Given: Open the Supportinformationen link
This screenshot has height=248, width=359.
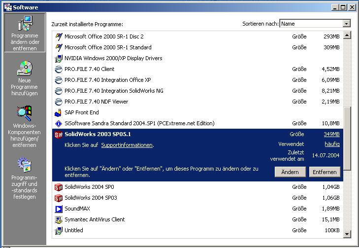Looking at the screenshot, I should coord(127,145).
